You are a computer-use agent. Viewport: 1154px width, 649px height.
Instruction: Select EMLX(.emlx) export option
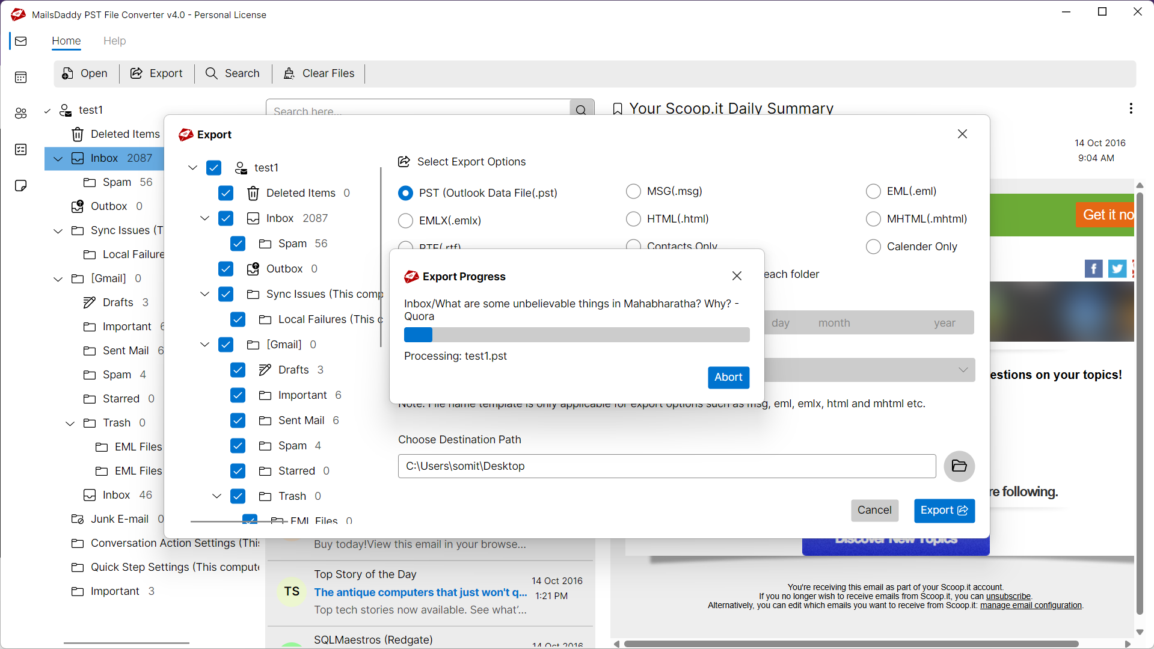tap(406, 221)
